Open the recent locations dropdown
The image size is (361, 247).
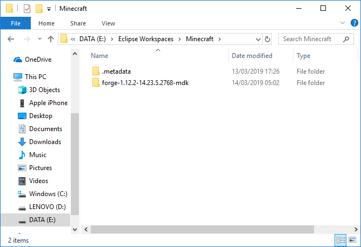[x=39, y=39]
